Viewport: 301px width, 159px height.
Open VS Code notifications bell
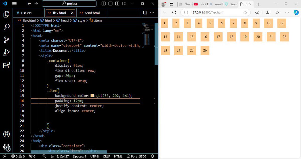click(152, 156)
